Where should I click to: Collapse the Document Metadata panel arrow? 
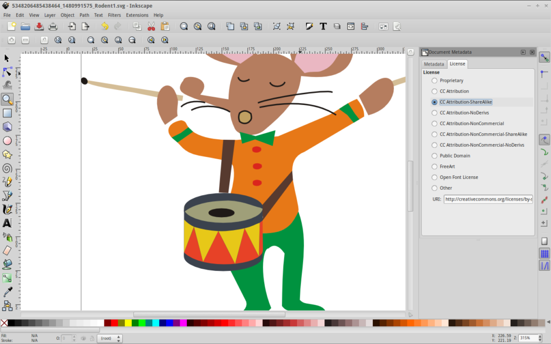522,52
